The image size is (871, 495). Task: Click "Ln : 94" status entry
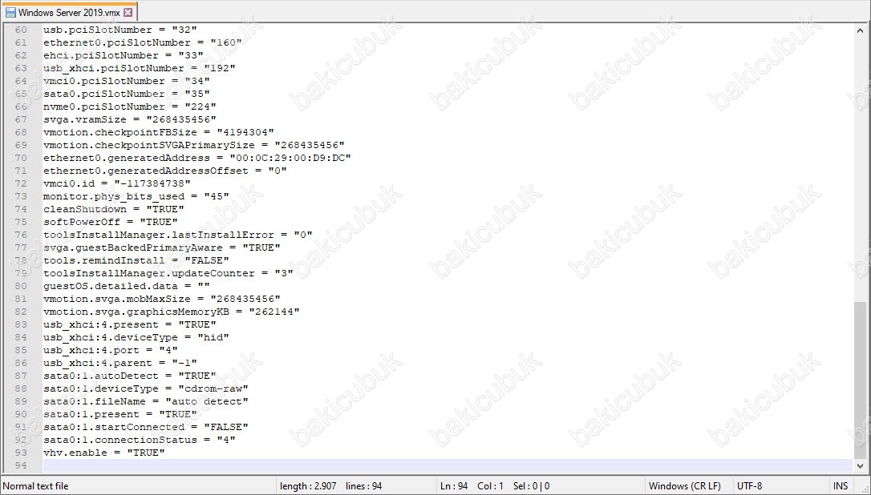pos(455,486)
